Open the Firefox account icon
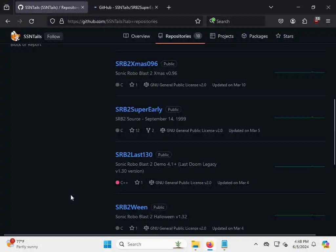Screen dimensions: 336x252 [x=293, y=21]
